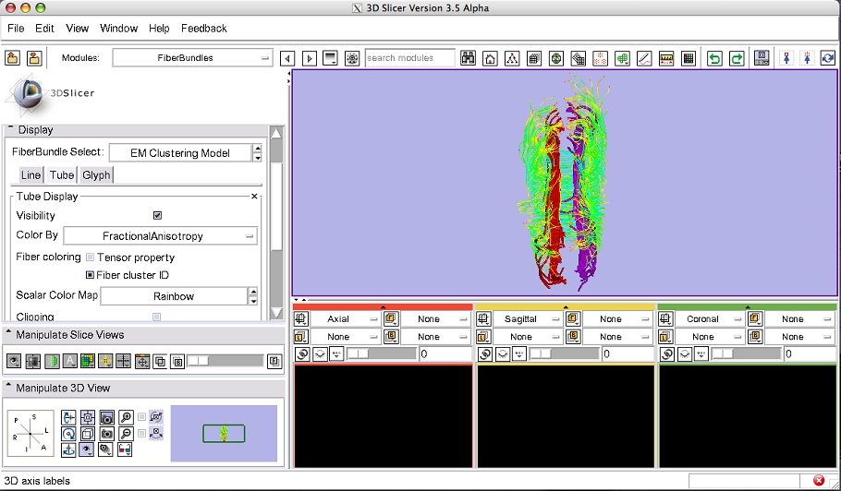The height and width of the screenshot is (491, 841).
Task: Open the View menu
Action: [x=78, y=29]
